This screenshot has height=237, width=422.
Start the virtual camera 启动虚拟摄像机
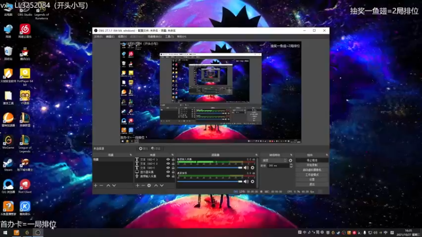coord(312,170)
